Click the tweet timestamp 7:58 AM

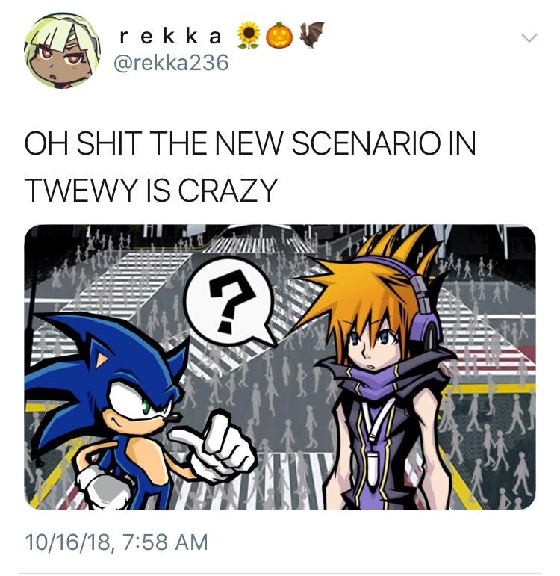tap(166, 542)
